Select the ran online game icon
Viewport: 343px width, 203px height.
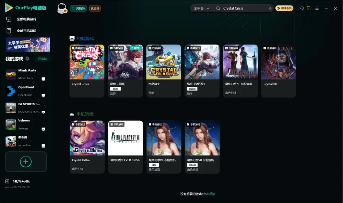(11, 141)
